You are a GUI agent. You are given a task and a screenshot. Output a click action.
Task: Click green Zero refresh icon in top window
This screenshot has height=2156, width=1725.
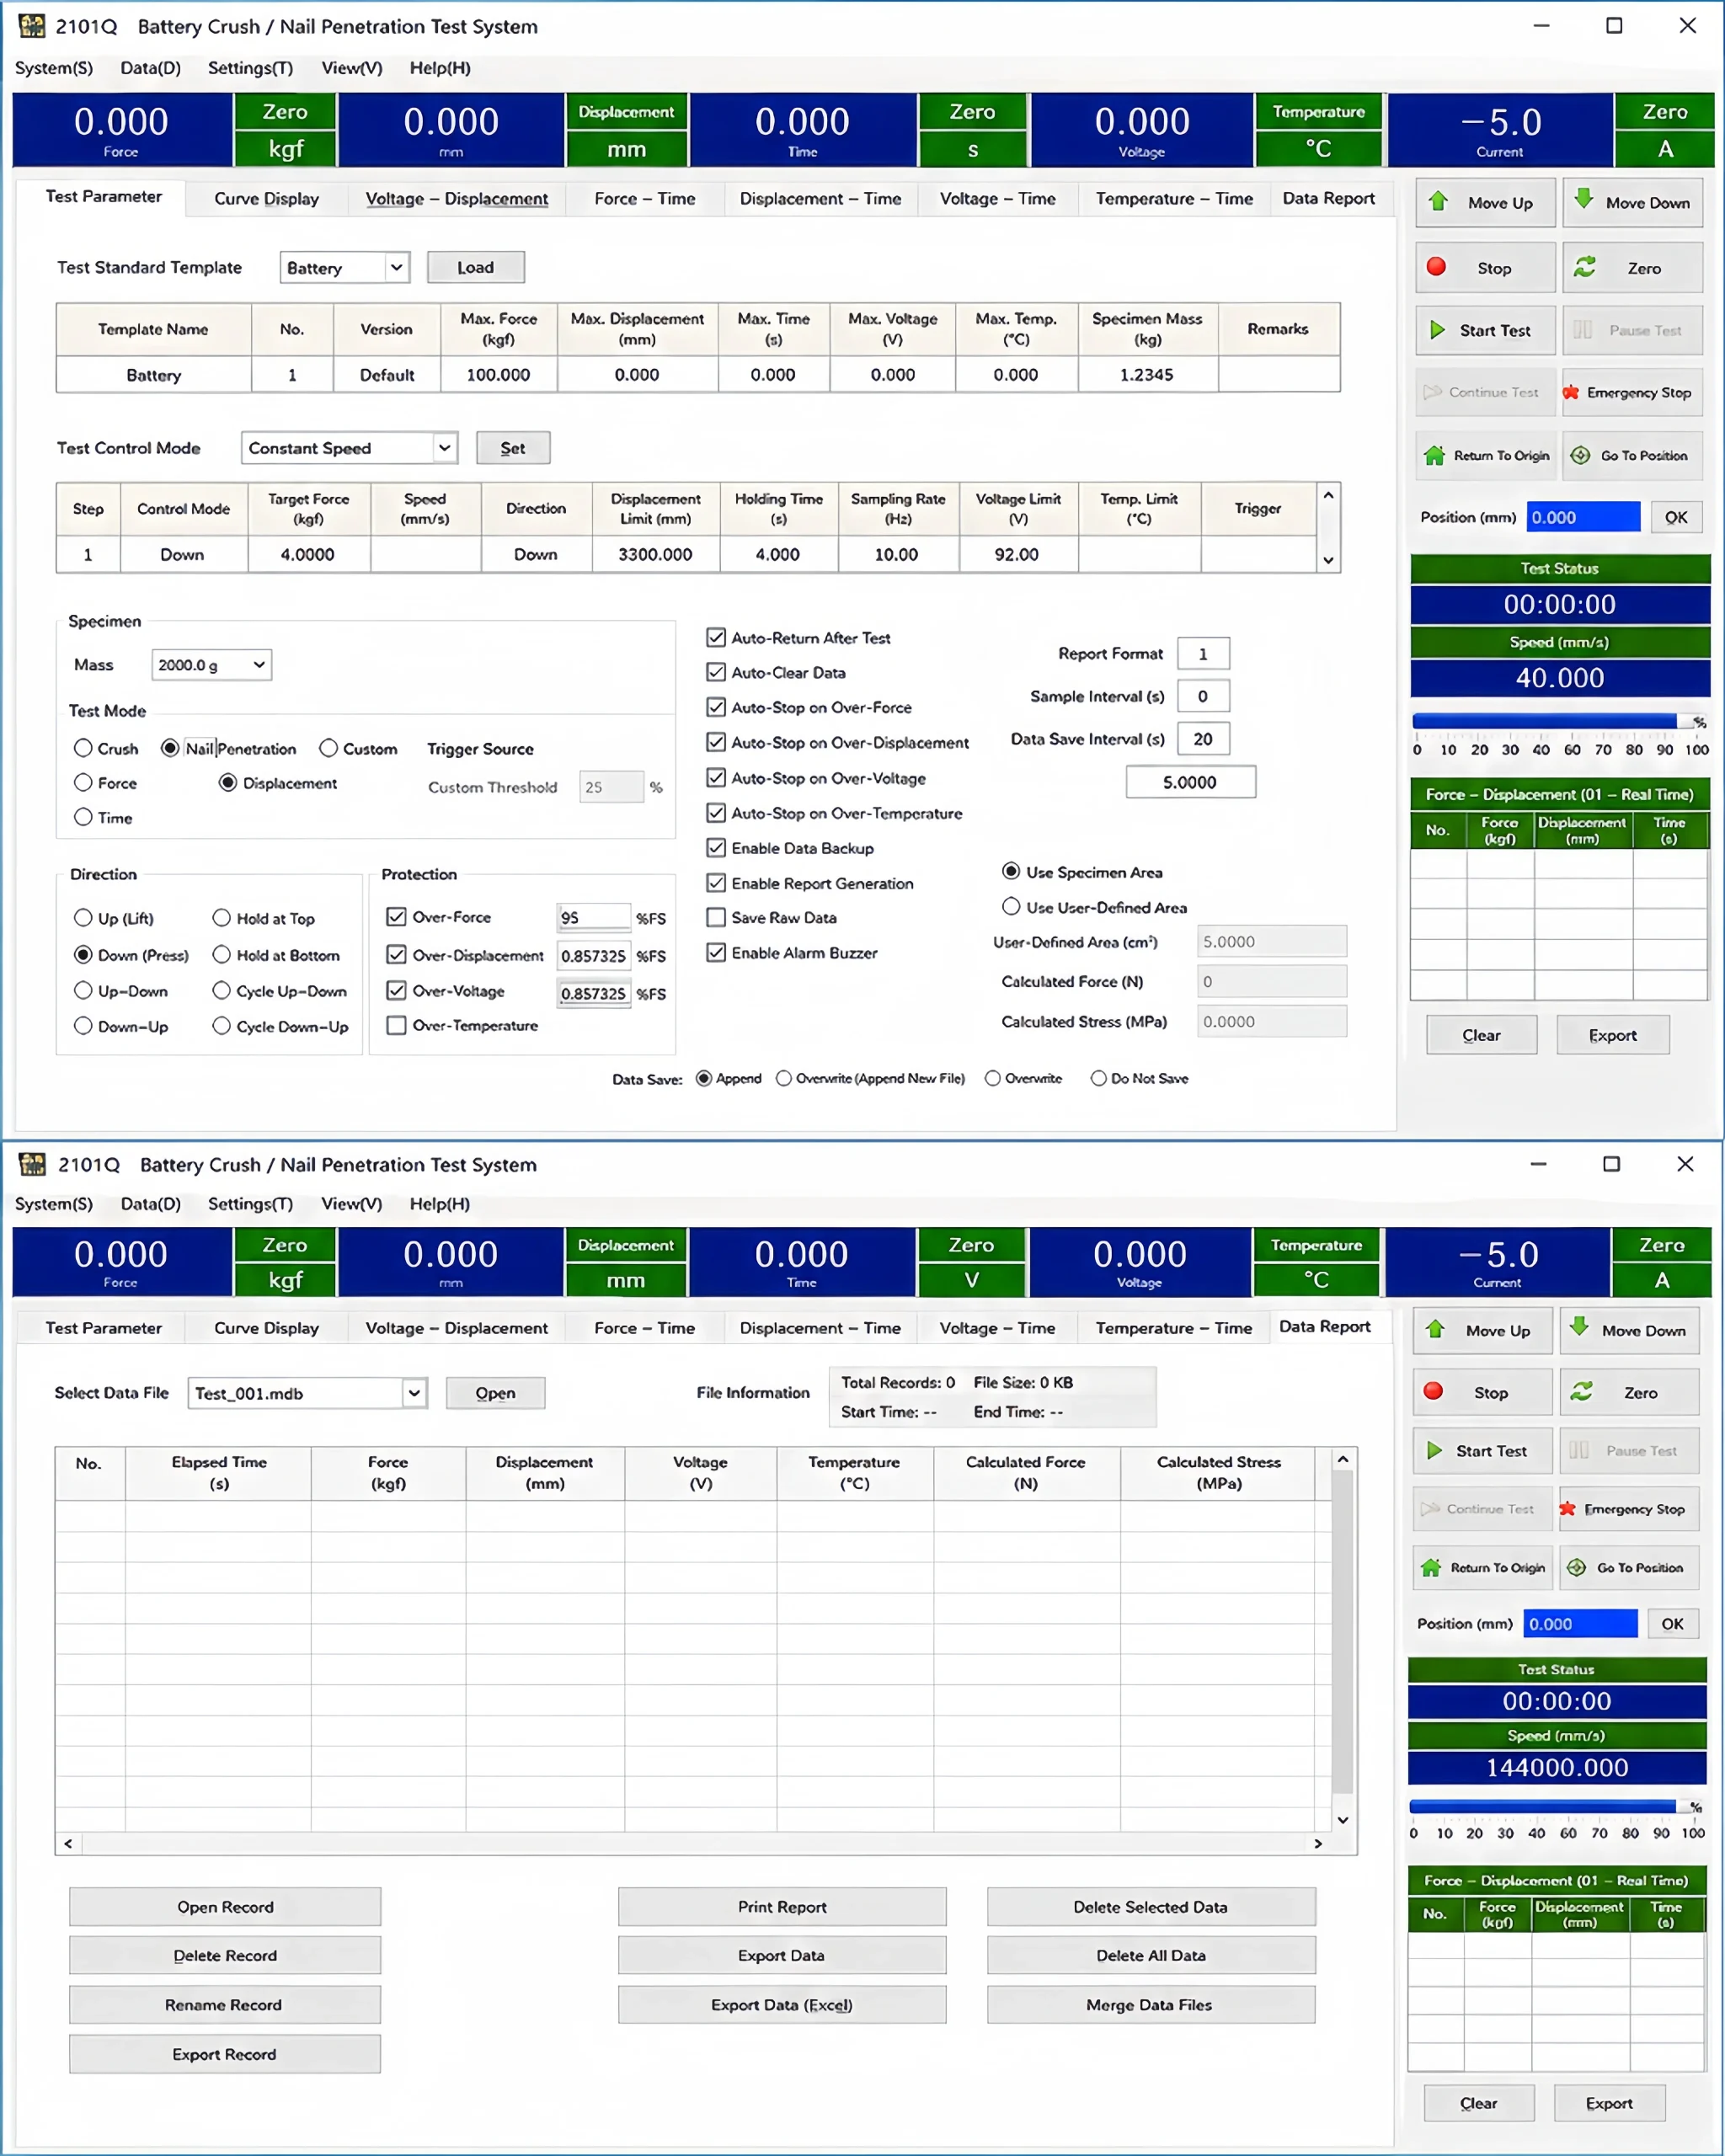(1584, 267)
